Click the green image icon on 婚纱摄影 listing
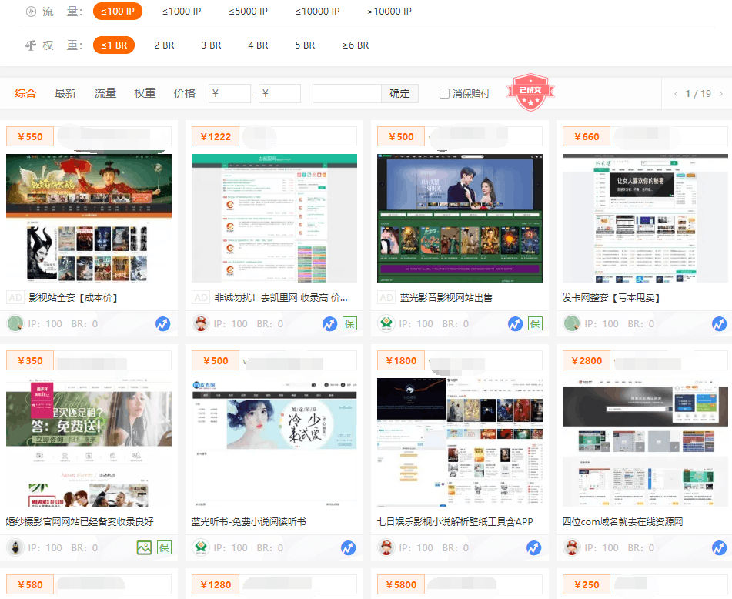 pyautogui.click(x=144, y=547)
